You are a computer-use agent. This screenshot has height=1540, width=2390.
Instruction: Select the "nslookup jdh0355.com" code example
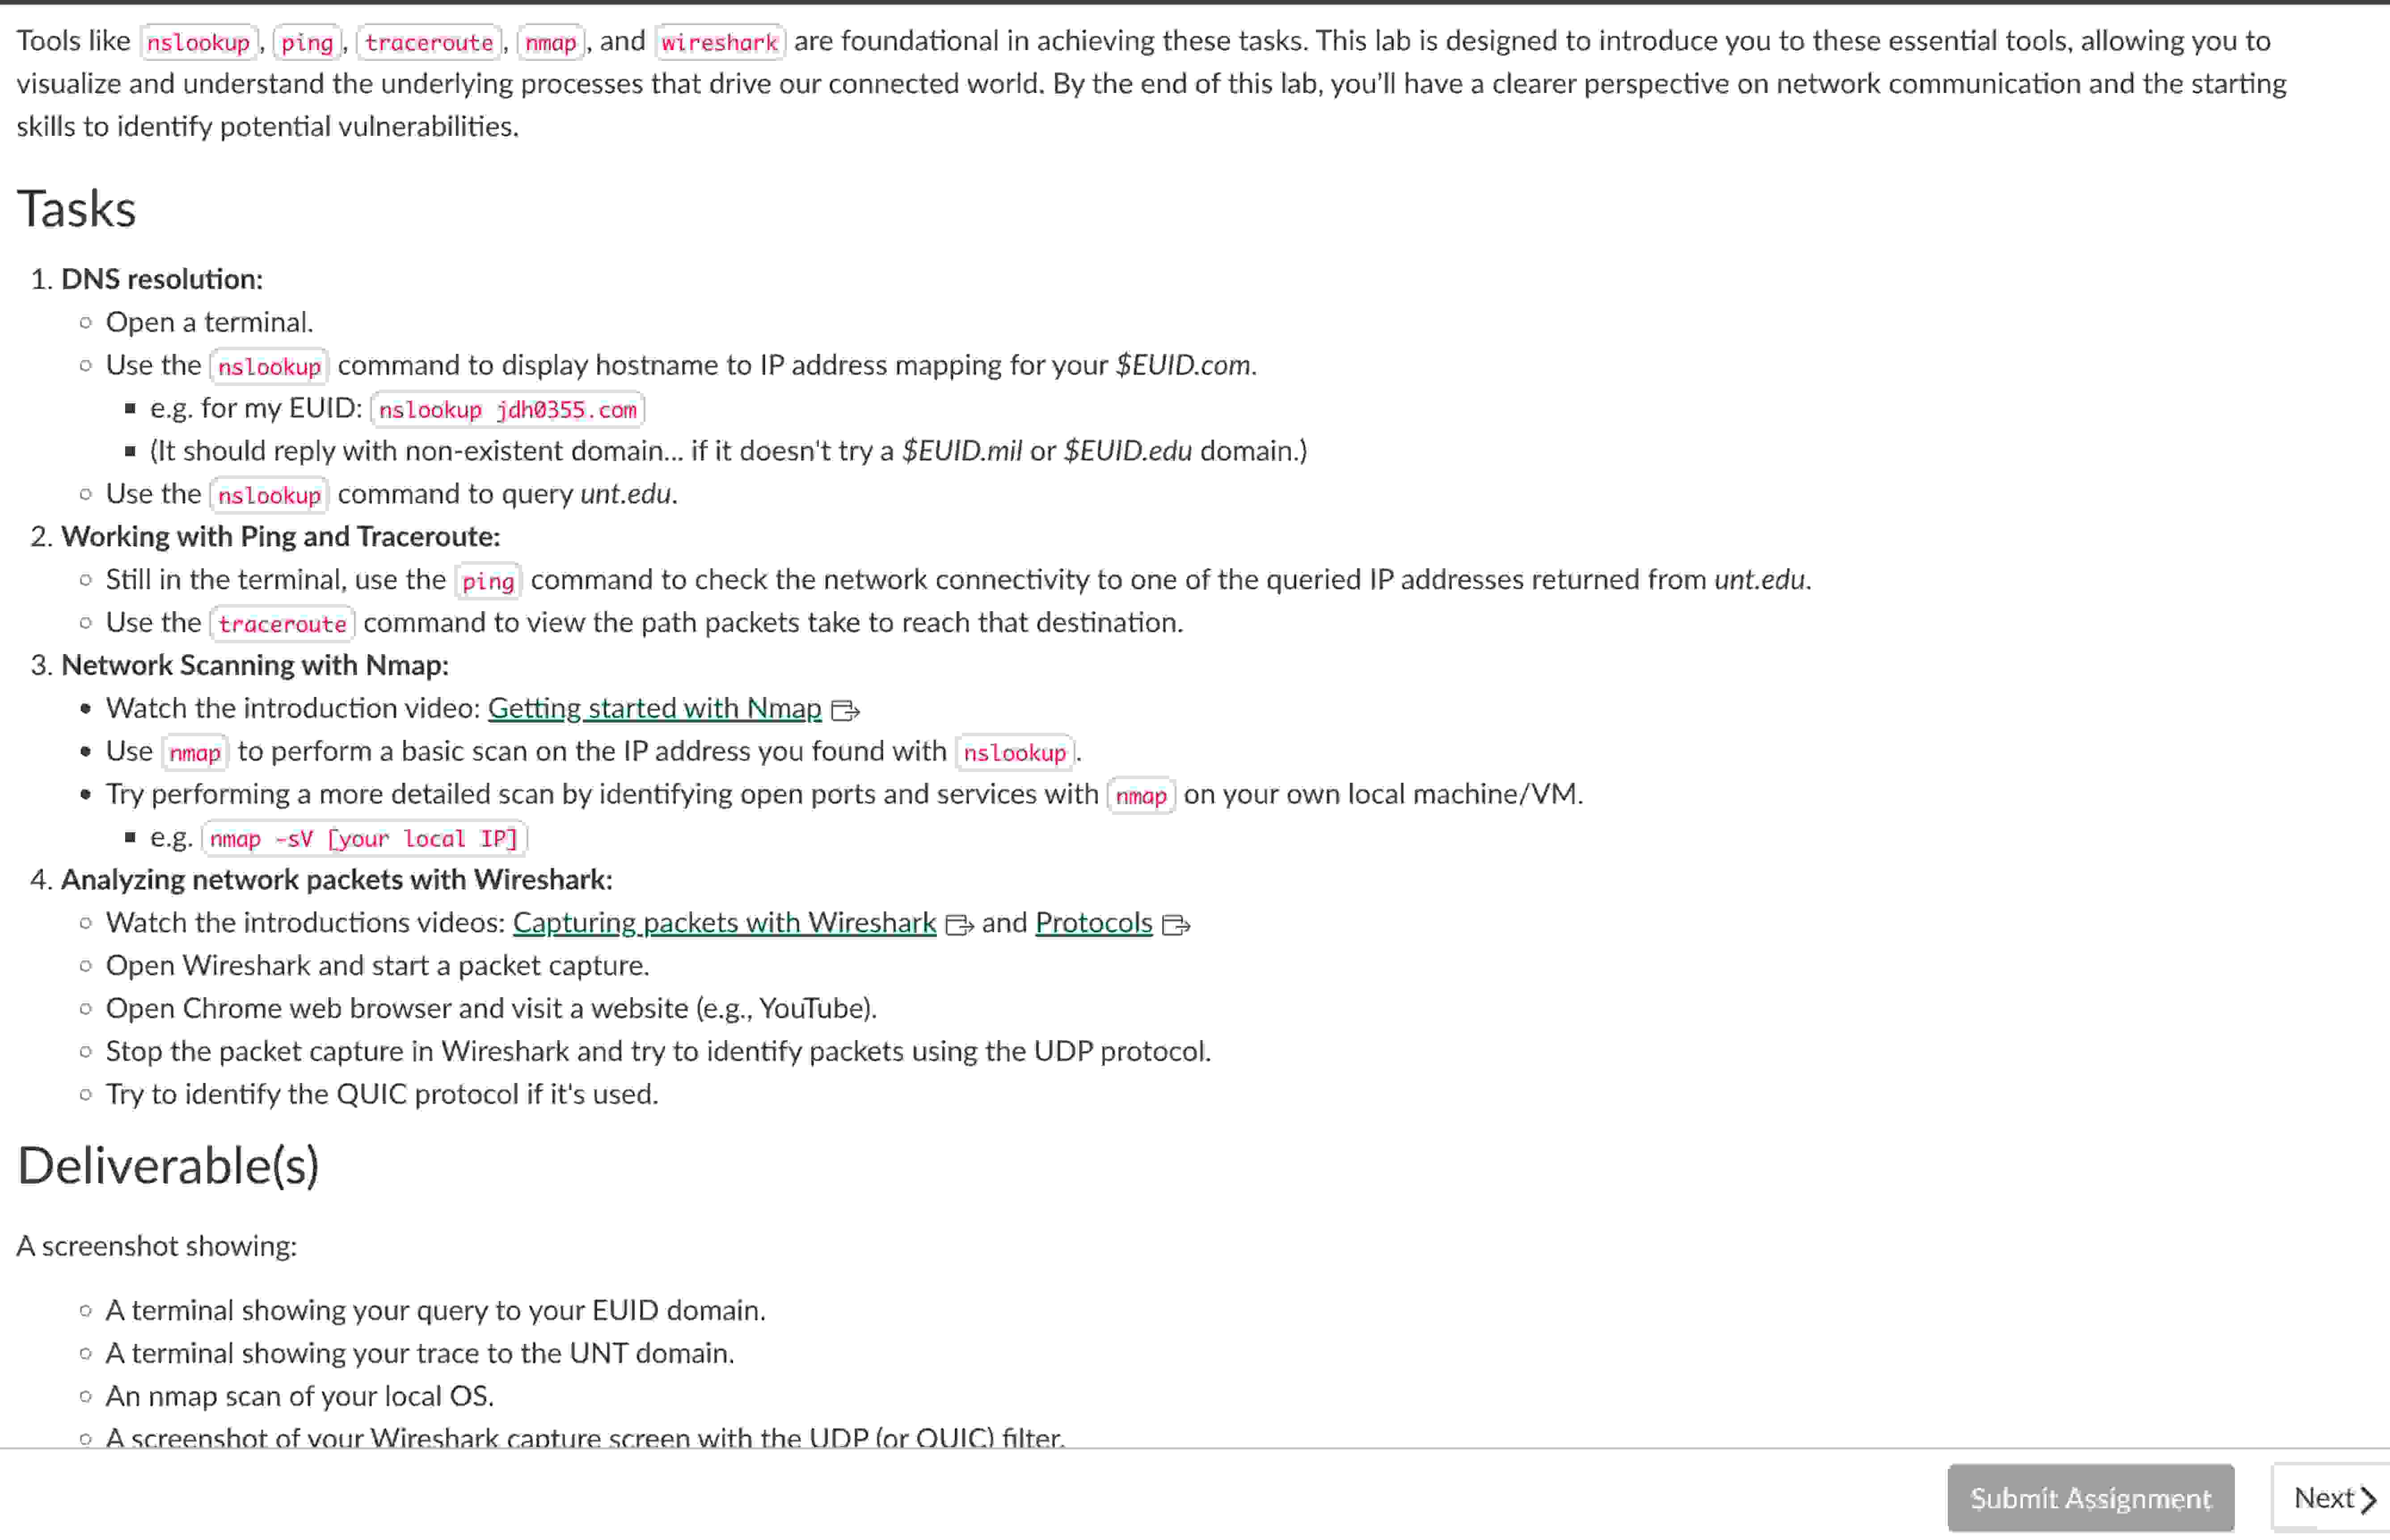(507, 409)
